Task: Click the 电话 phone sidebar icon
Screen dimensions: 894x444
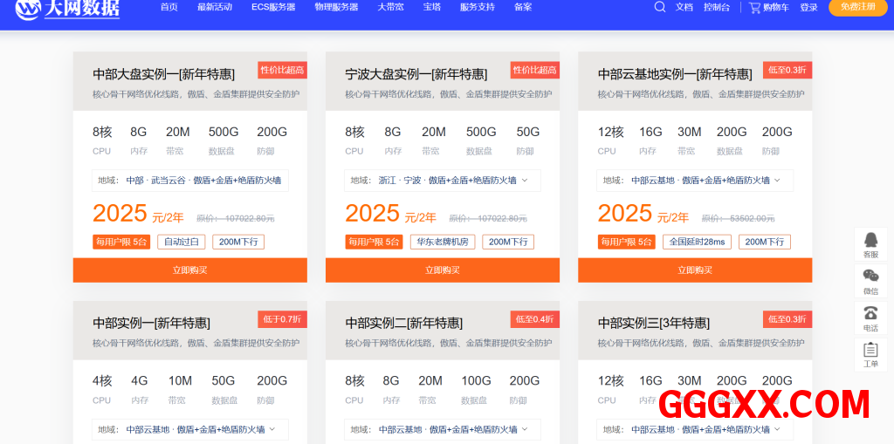Action: coord(870,318)
